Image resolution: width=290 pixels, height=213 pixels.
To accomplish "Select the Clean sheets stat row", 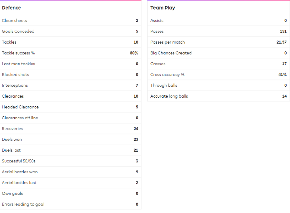I will point(70,21).
